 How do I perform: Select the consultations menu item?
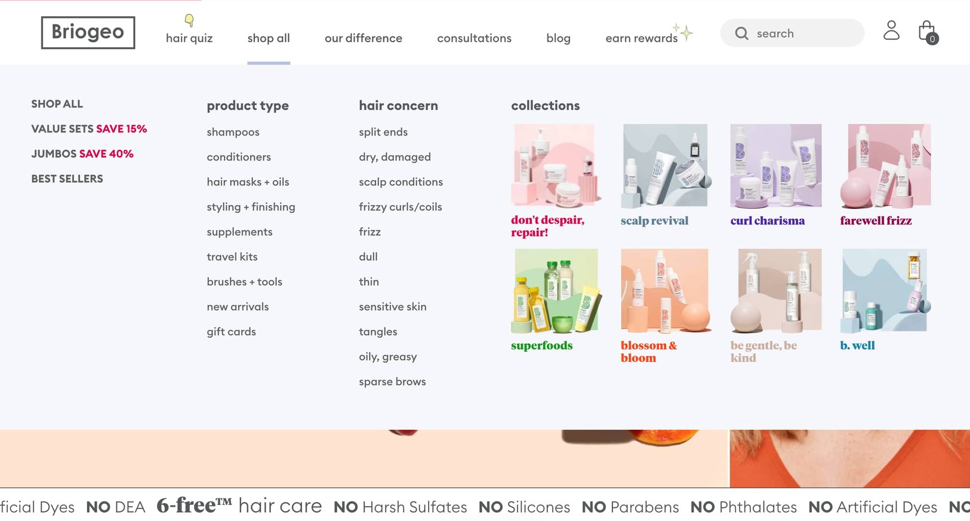(x=473, y=38)
